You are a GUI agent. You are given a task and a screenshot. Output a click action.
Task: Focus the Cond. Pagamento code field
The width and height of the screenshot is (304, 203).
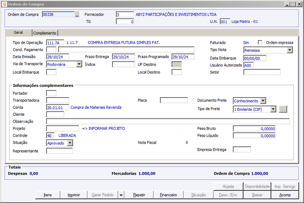(x=51, y=50)
